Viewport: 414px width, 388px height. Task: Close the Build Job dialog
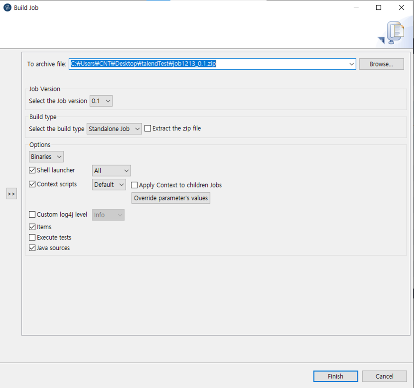point(401,8)
